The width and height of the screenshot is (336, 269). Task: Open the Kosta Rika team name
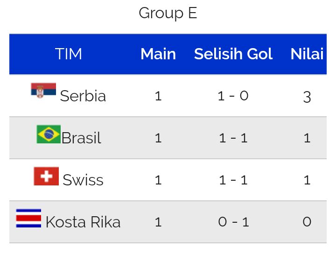point(83,222)
